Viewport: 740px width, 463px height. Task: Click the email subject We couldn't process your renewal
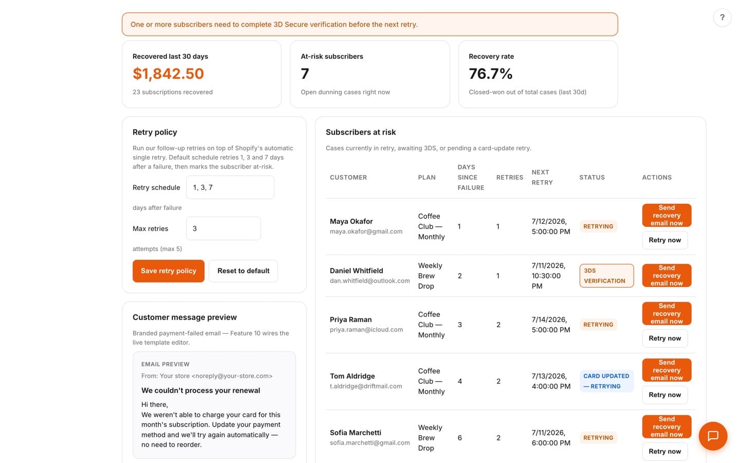(200, 390)
